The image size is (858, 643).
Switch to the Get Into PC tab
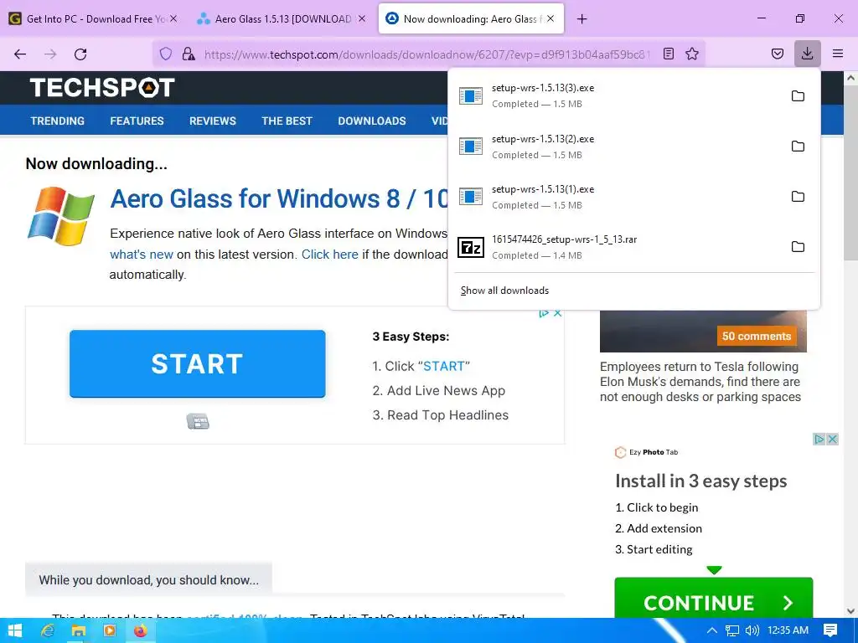(94, 18)
